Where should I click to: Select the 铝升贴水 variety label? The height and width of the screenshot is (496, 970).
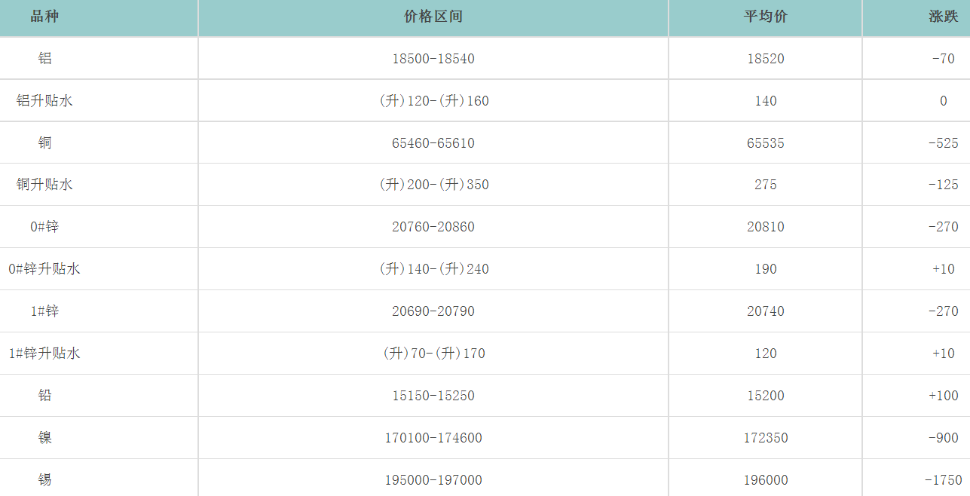[x=45, y=101]
